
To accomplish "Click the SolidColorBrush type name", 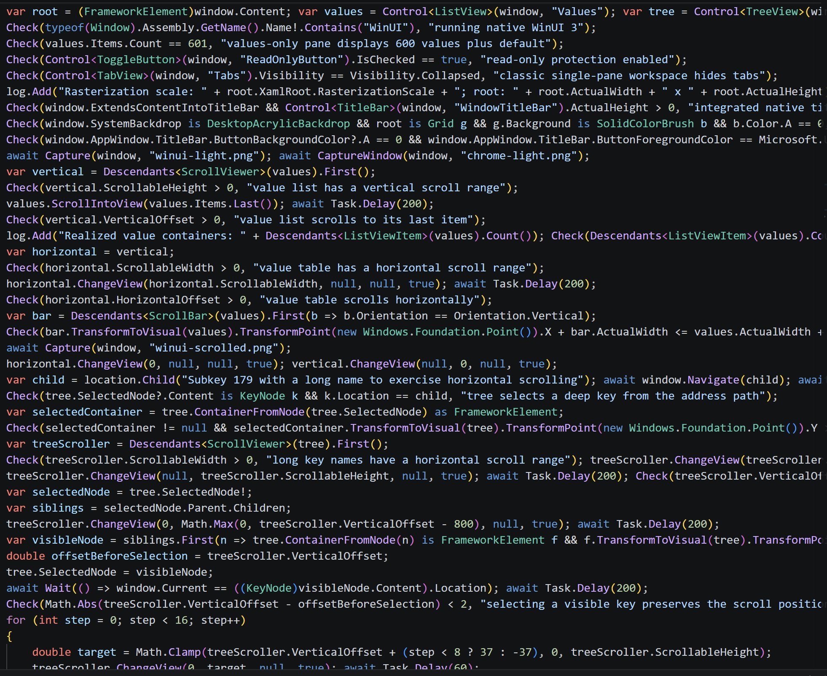I will click(x=645, y=124).
